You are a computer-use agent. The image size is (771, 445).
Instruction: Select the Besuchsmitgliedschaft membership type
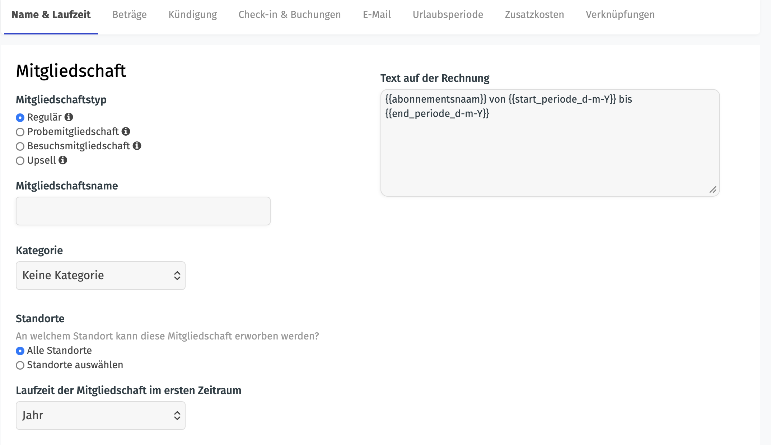[20, 146]
